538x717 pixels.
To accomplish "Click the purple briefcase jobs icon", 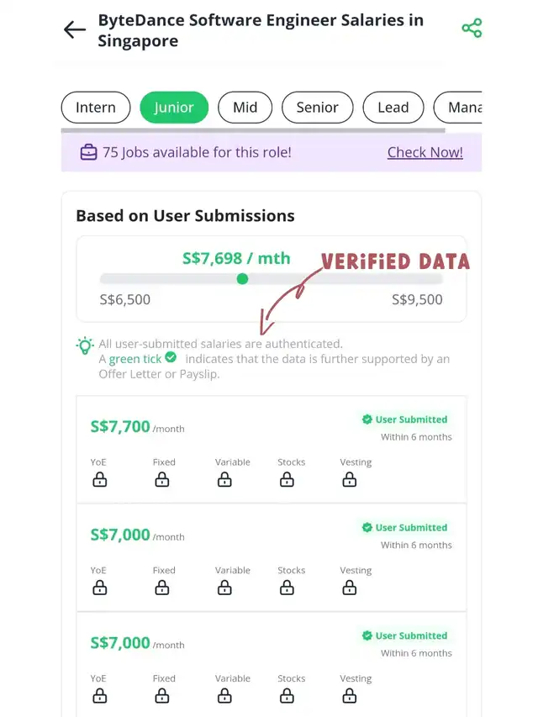I will tap(88, 152).
